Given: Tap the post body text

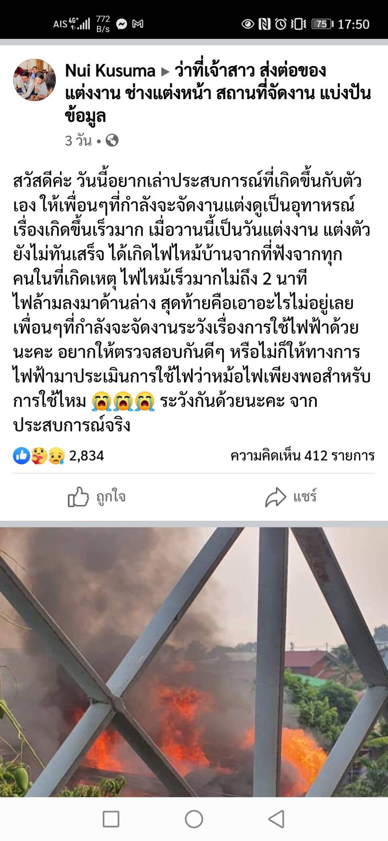Looking at the screenshot, I should pyautogui.click(x=192, y=302).
